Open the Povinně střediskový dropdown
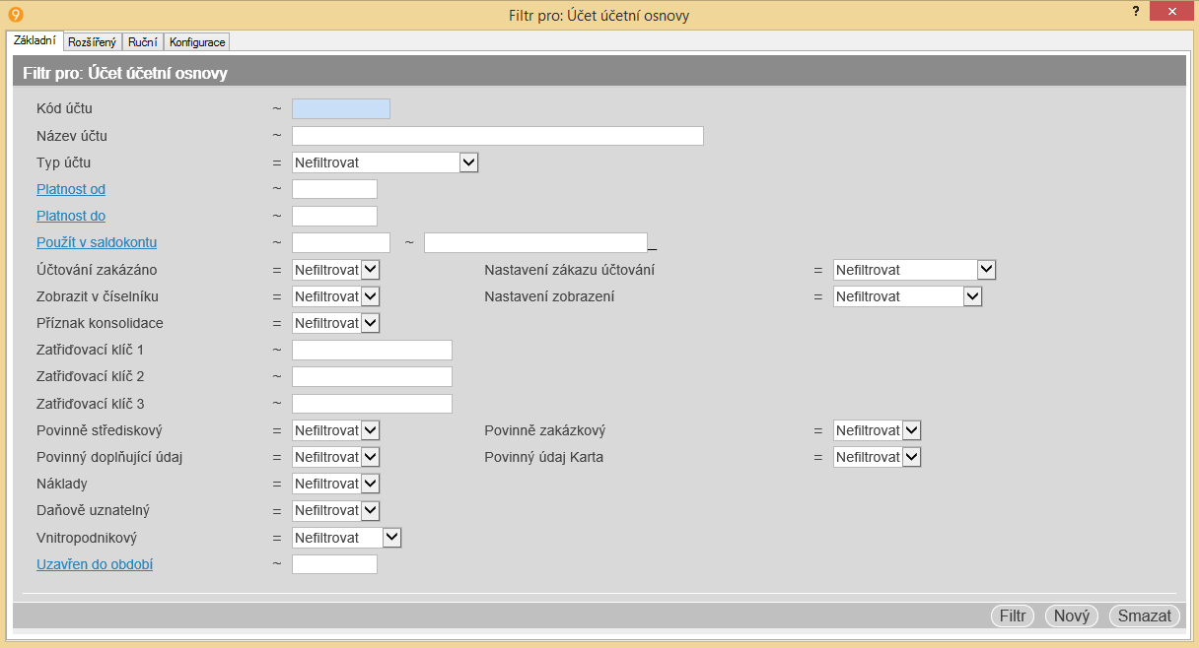This screenshot has width=1199, height=648. [x=336, y=430]
